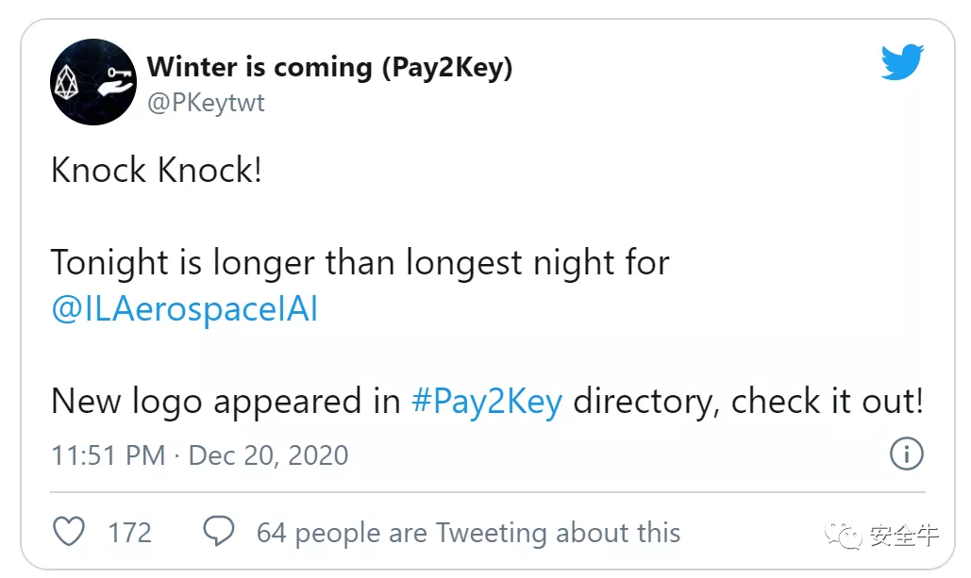971x578 pixels.
Task: Click the 172 likes count
Action: 129,533
